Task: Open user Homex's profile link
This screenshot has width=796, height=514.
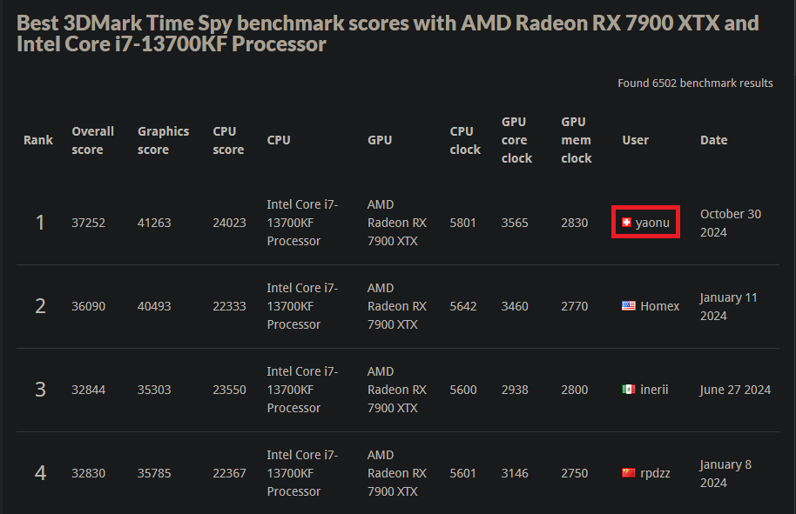Action: [x=659, y=306]
